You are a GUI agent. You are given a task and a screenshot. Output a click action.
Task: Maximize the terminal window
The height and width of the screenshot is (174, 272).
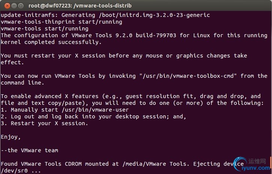(21, 6)
